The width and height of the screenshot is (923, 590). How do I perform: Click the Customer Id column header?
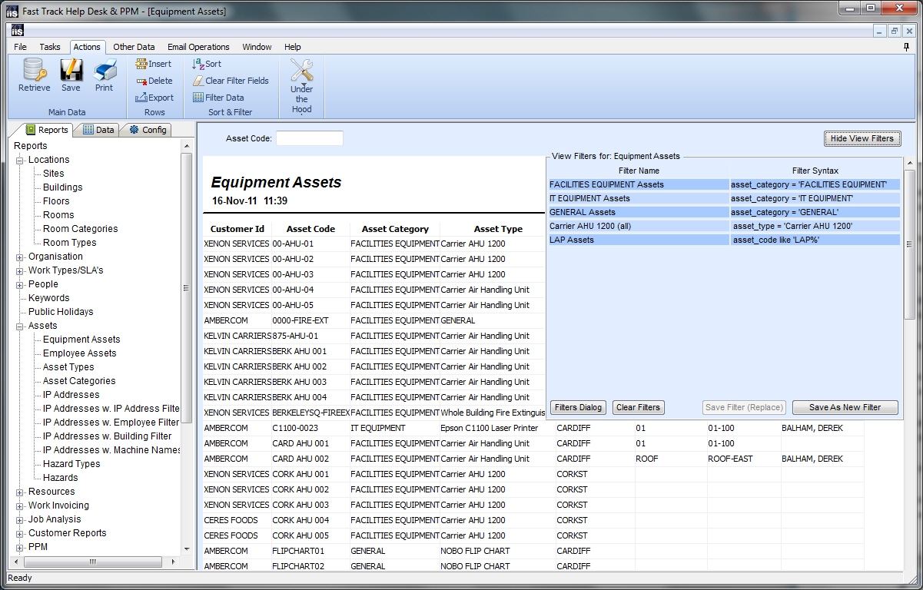237,229
